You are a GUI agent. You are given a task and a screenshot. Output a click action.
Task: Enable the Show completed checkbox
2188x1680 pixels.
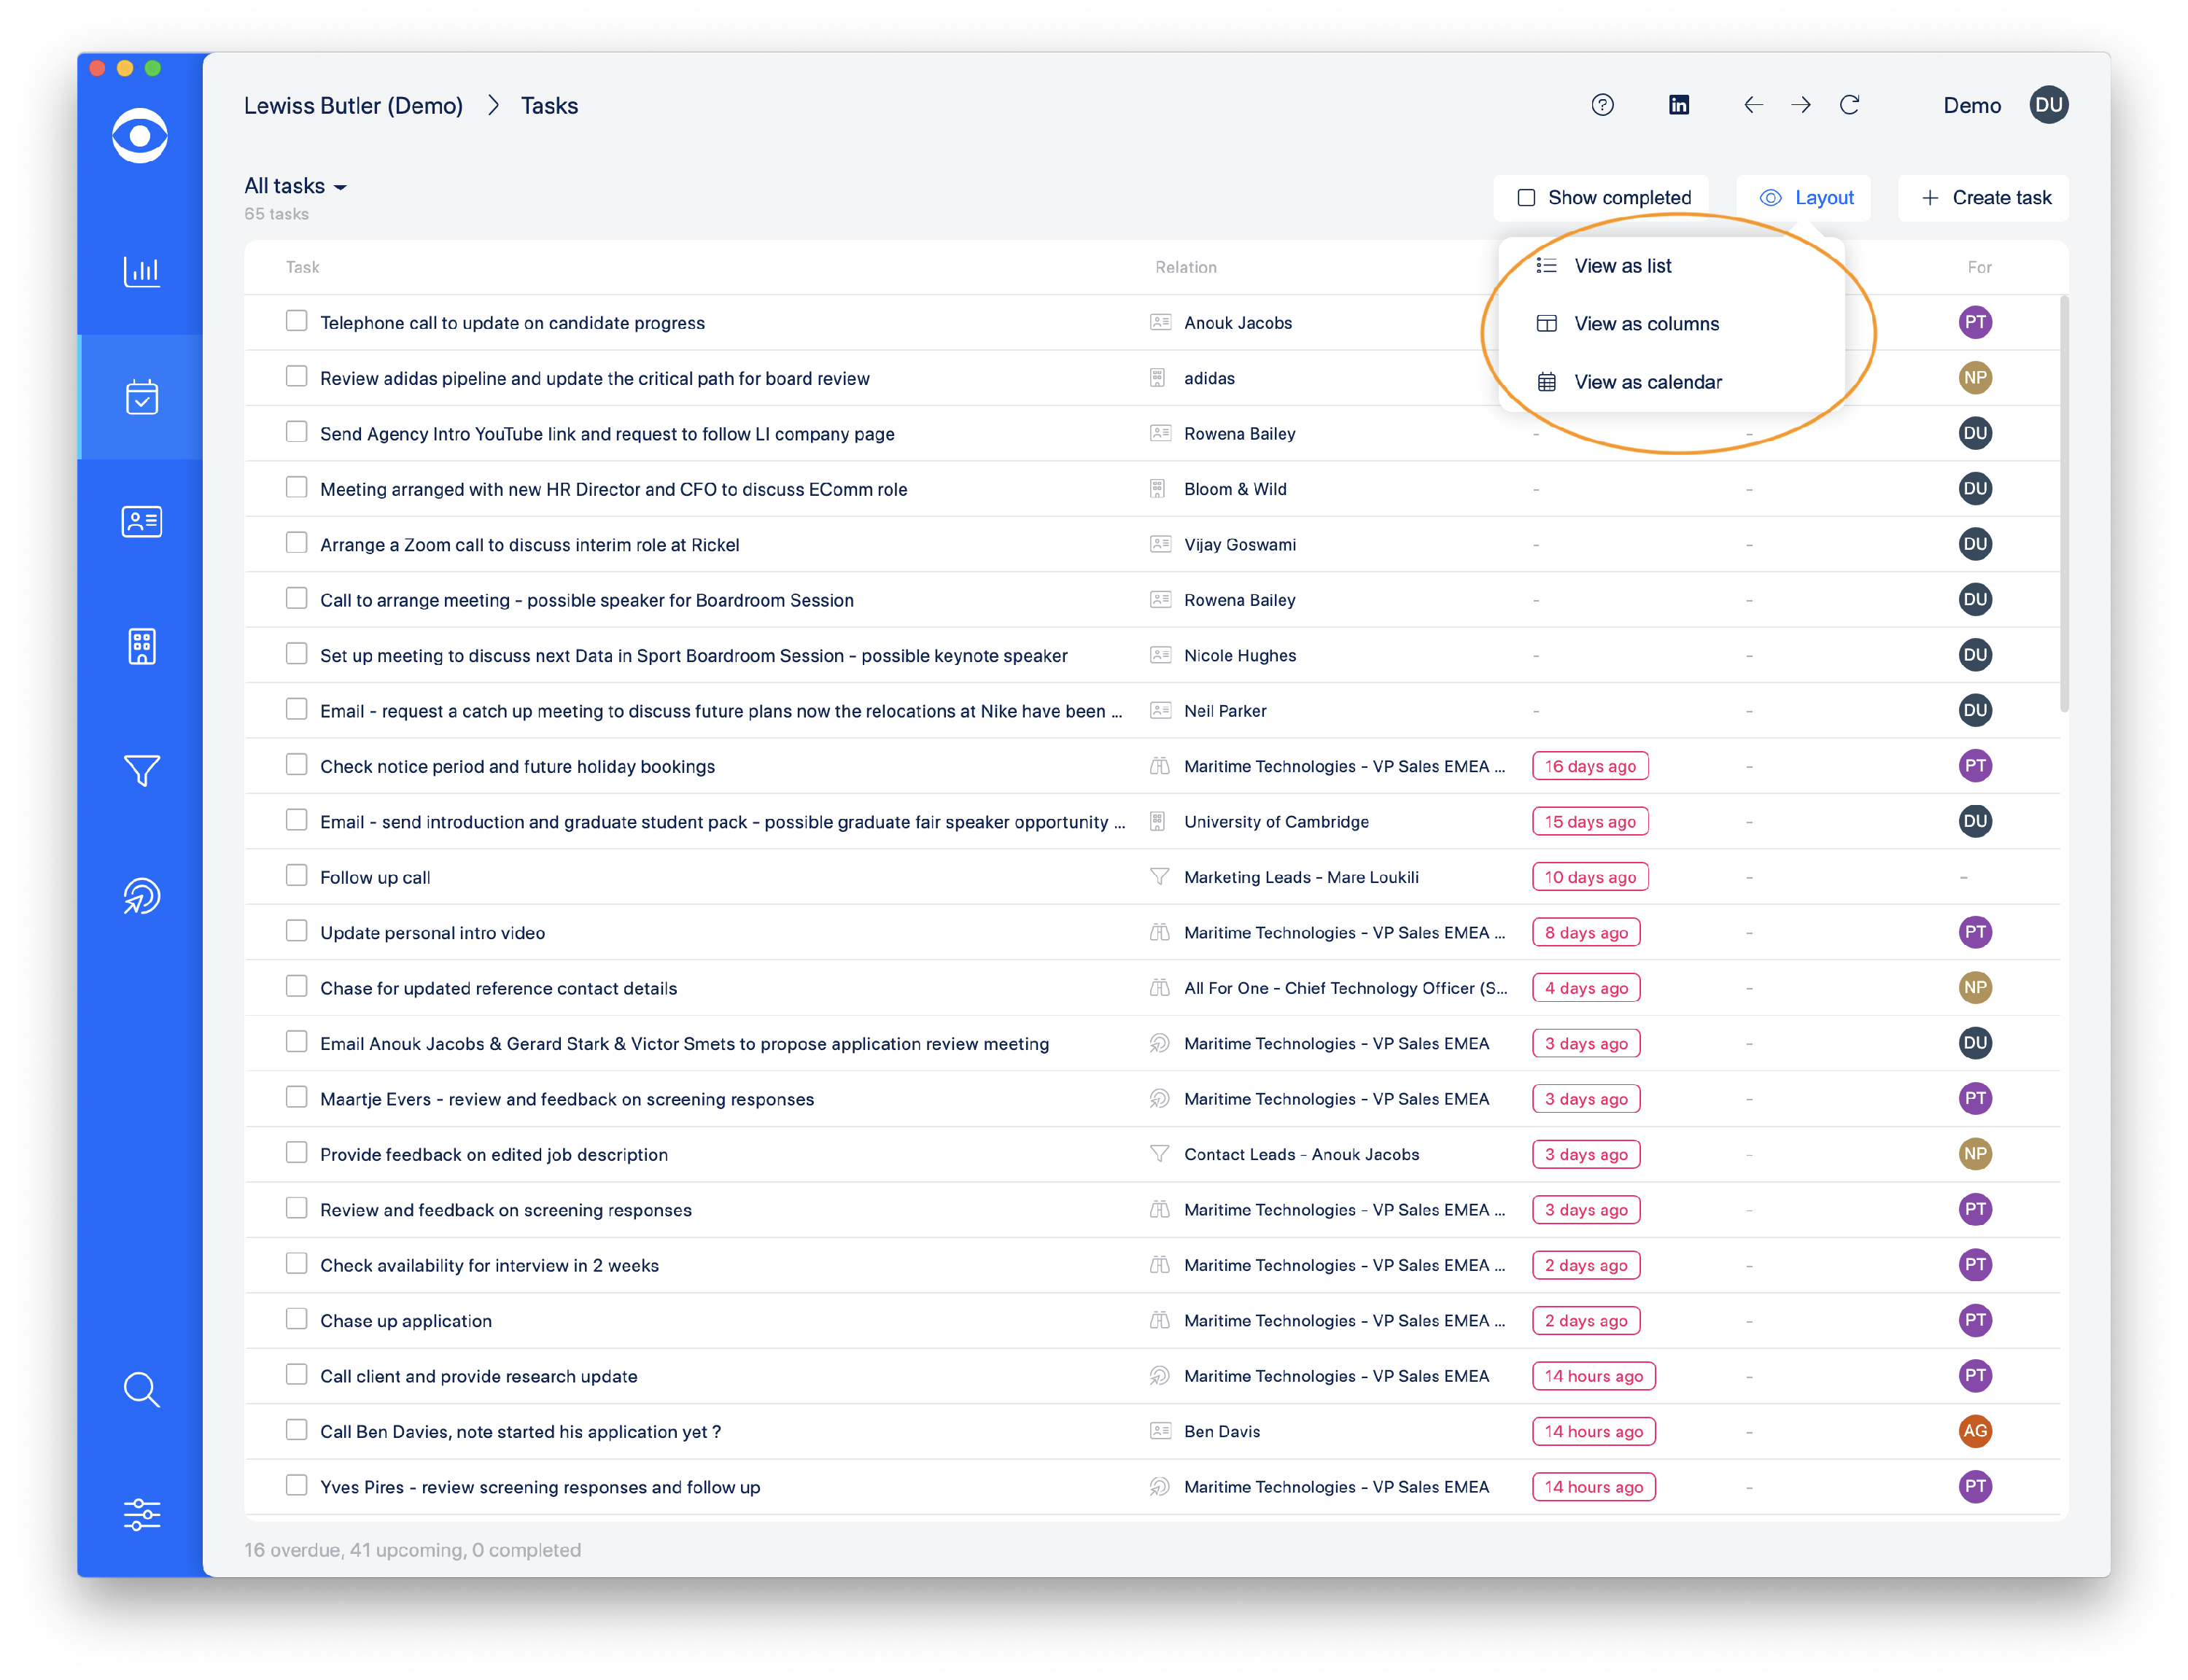[1526, 198]
